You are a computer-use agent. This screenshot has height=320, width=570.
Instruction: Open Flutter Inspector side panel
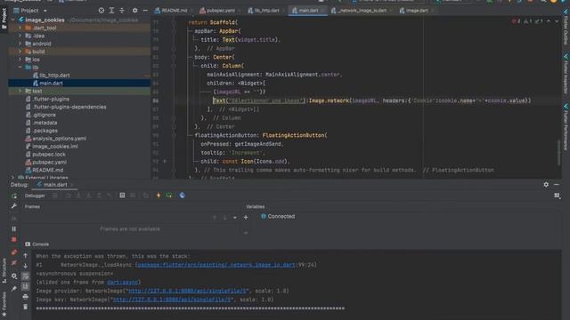pos(566,74)
